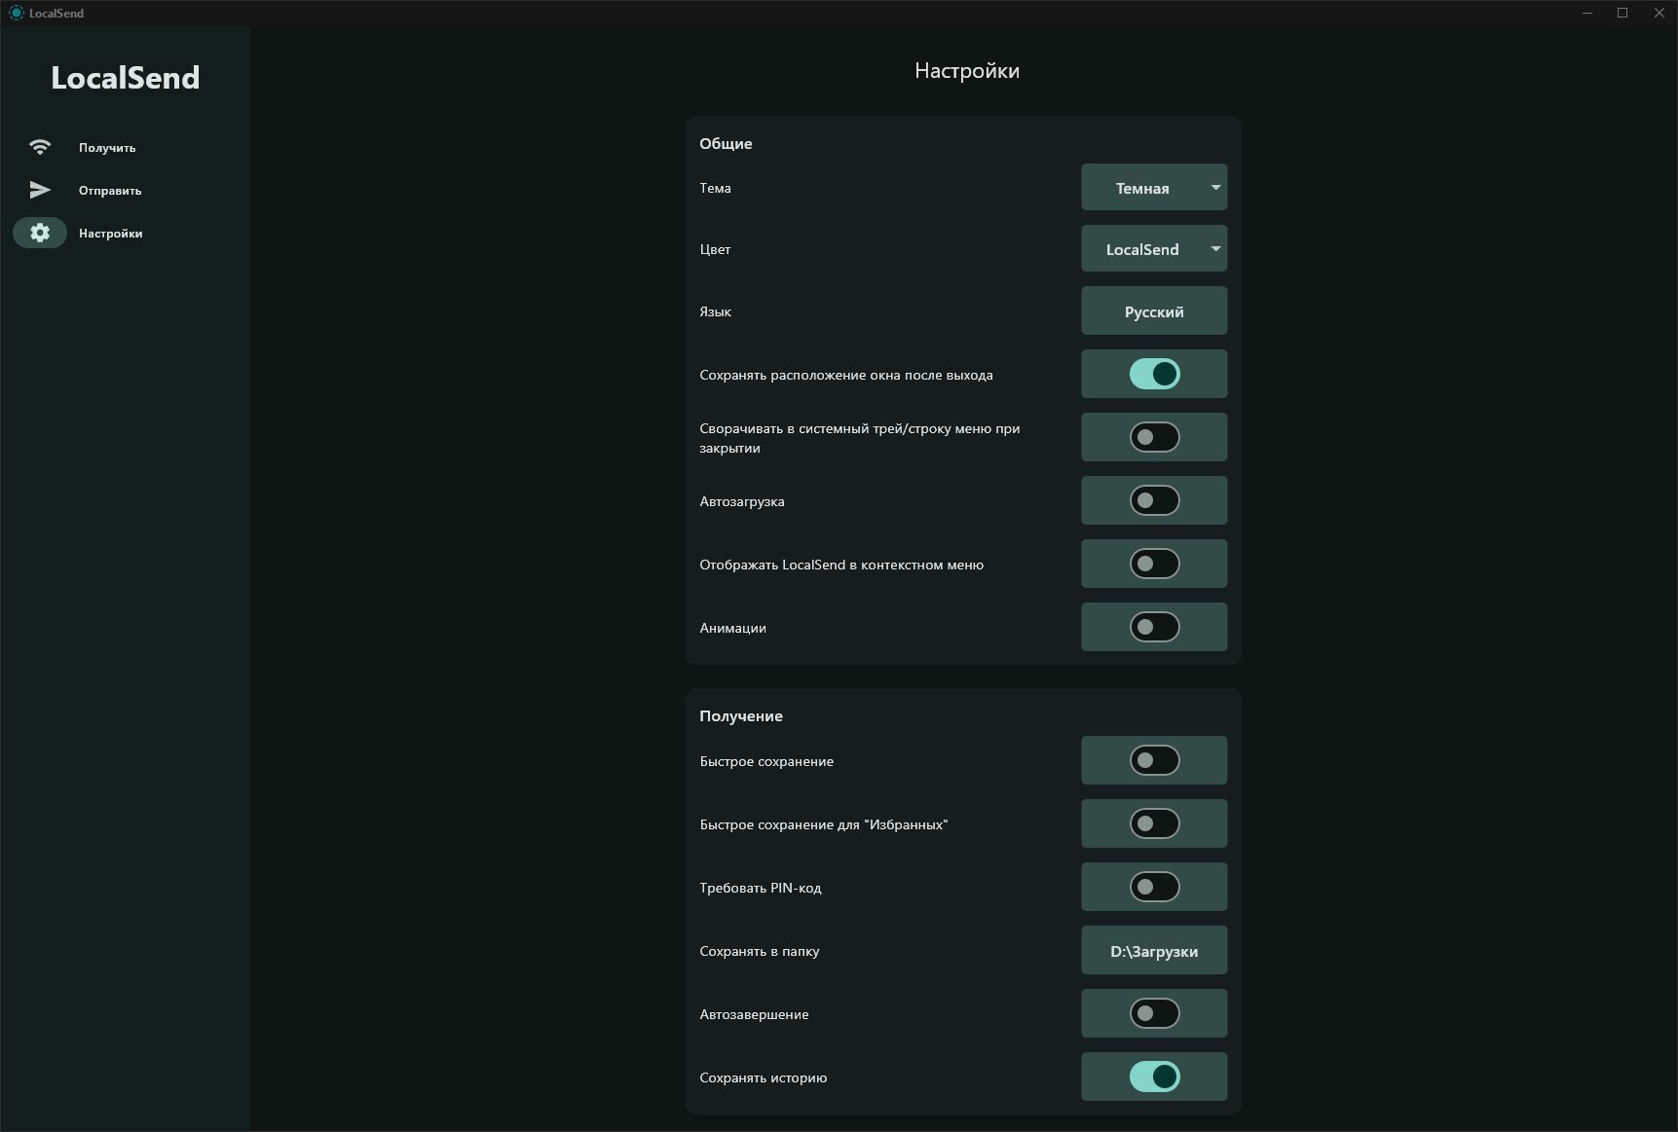The height and width of the screenshot is (1132, 1678).
Task: Click the paper plane send icon
Action: [40, 190]
